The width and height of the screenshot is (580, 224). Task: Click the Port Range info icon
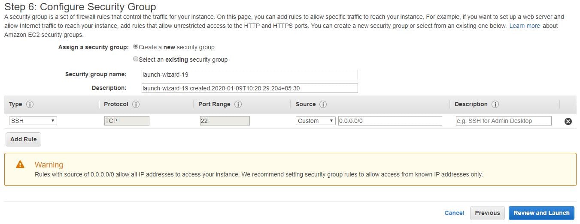click(238, 105)
